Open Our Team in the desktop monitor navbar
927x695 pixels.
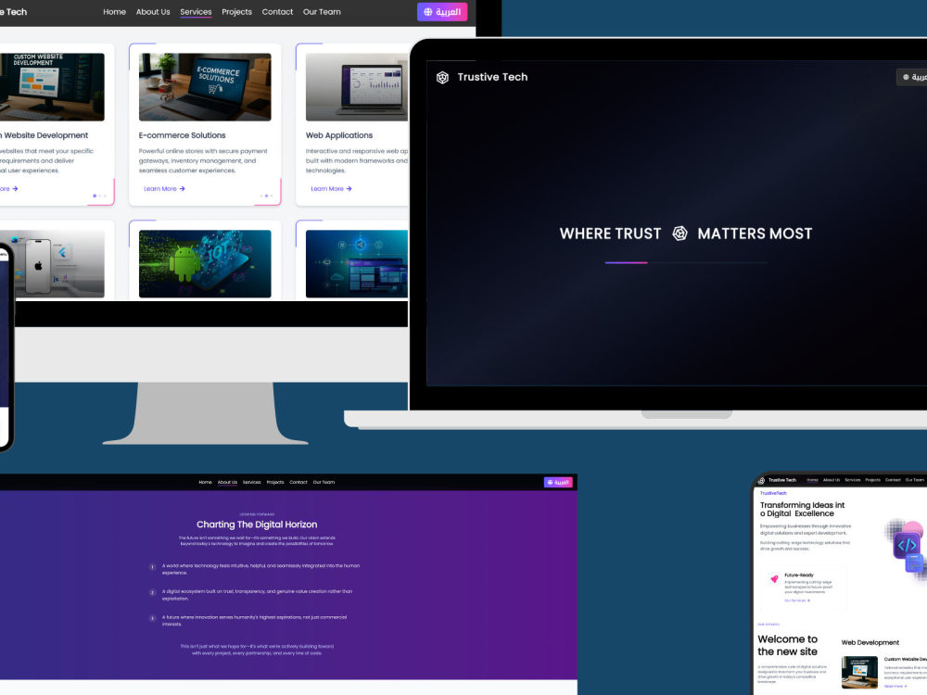(322, 12)
